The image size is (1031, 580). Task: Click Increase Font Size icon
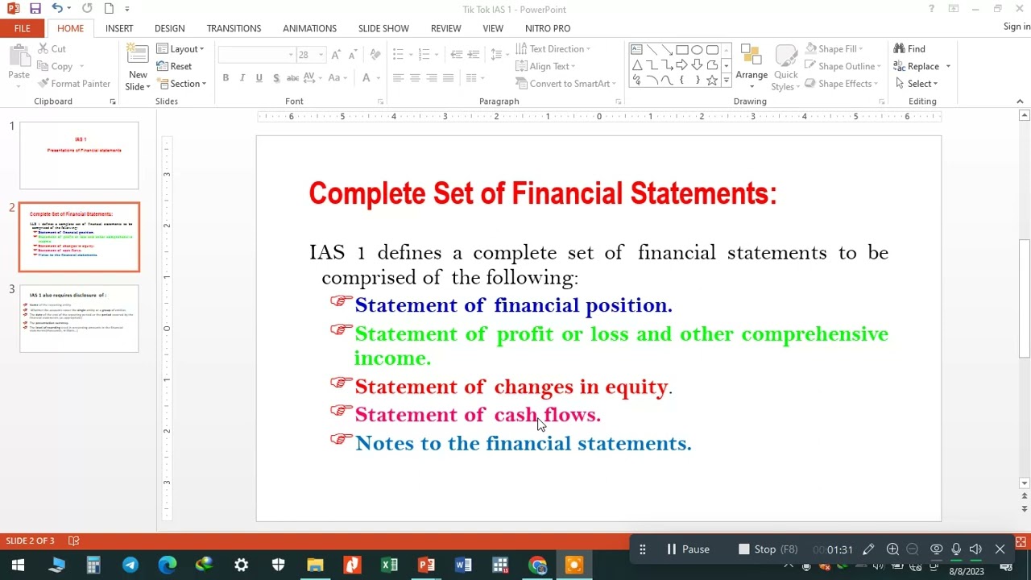pyautogui.click(x=337, y=55)
